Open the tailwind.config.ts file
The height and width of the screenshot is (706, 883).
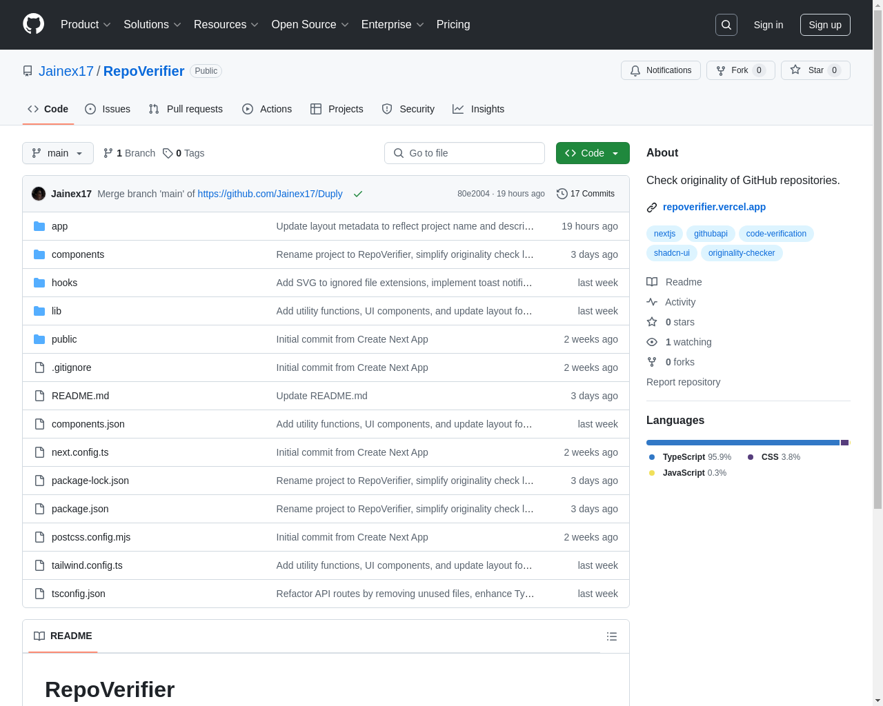pyautogui.click(x=87, y=565)
